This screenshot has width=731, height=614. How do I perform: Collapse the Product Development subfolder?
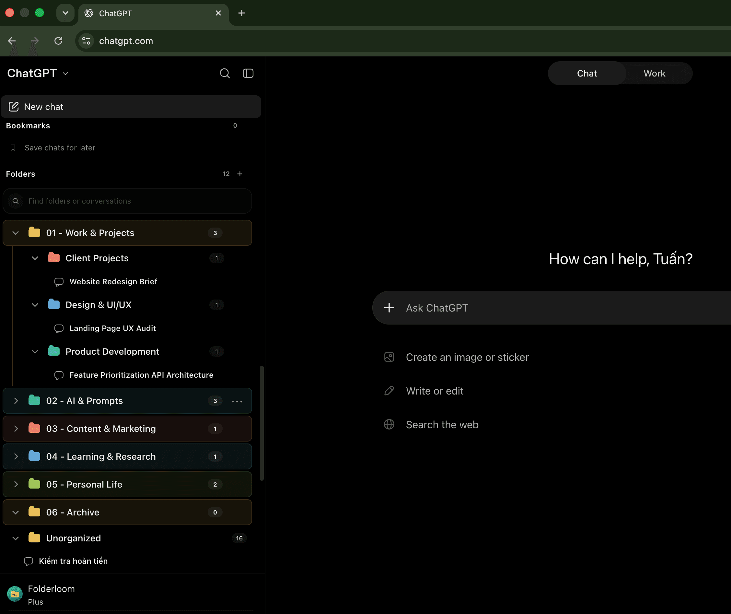coord(35,351)
